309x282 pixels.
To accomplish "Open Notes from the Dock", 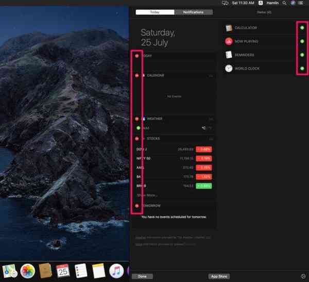I will pyautogui.click(x=99, y=271).
